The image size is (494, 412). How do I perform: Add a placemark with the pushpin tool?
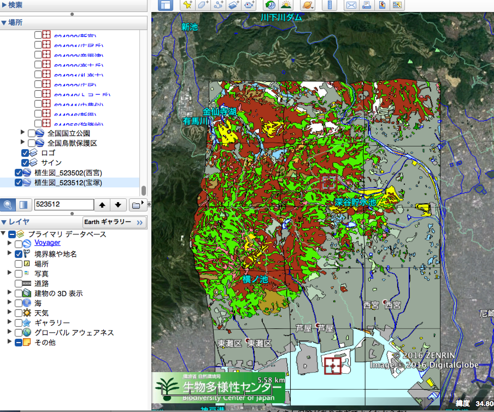coord(187,5)
